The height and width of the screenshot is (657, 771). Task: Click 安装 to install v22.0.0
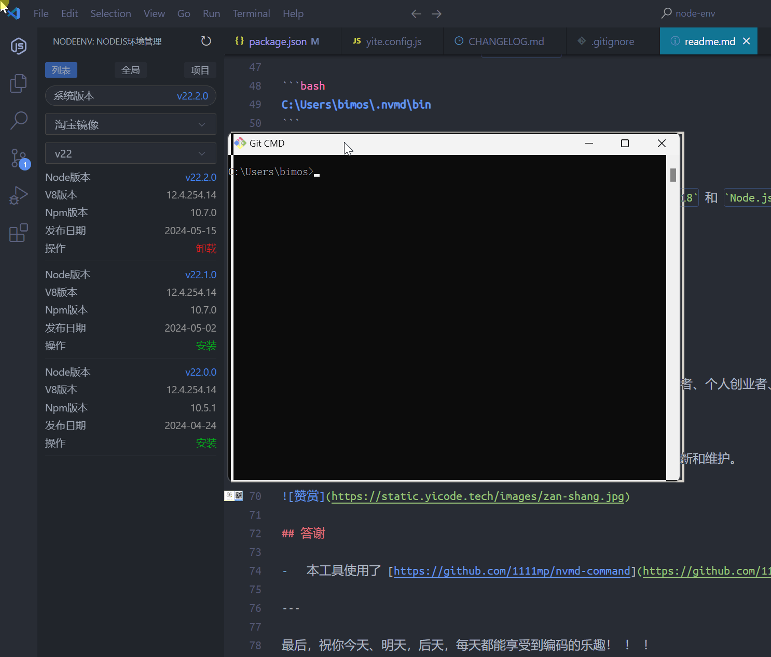(206, 443)
